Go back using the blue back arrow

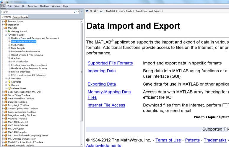point(87,11)
